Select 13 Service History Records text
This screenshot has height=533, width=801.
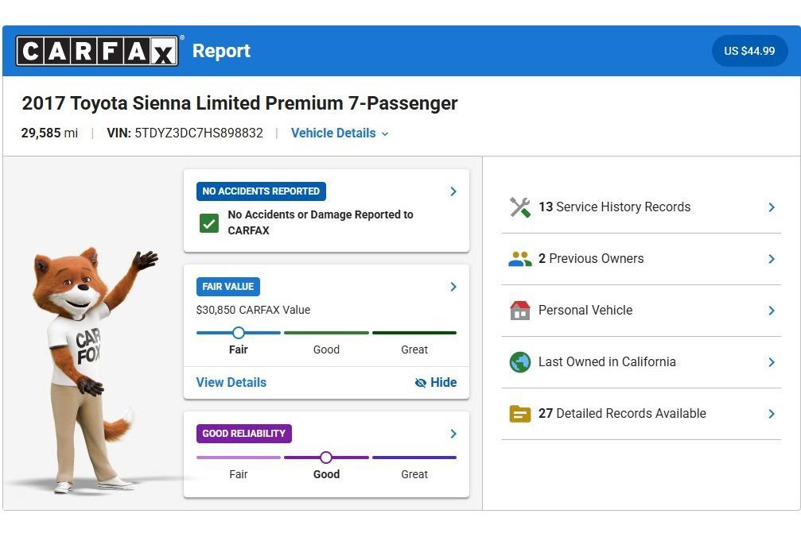615,207
